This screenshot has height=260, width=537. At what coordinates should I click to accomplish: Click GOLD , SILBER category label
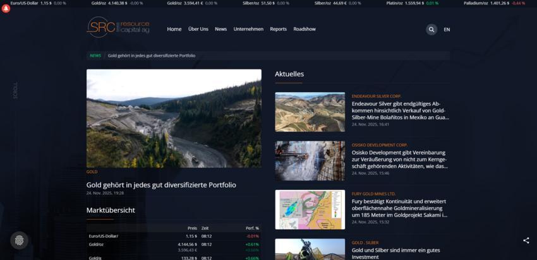point(365,243)
